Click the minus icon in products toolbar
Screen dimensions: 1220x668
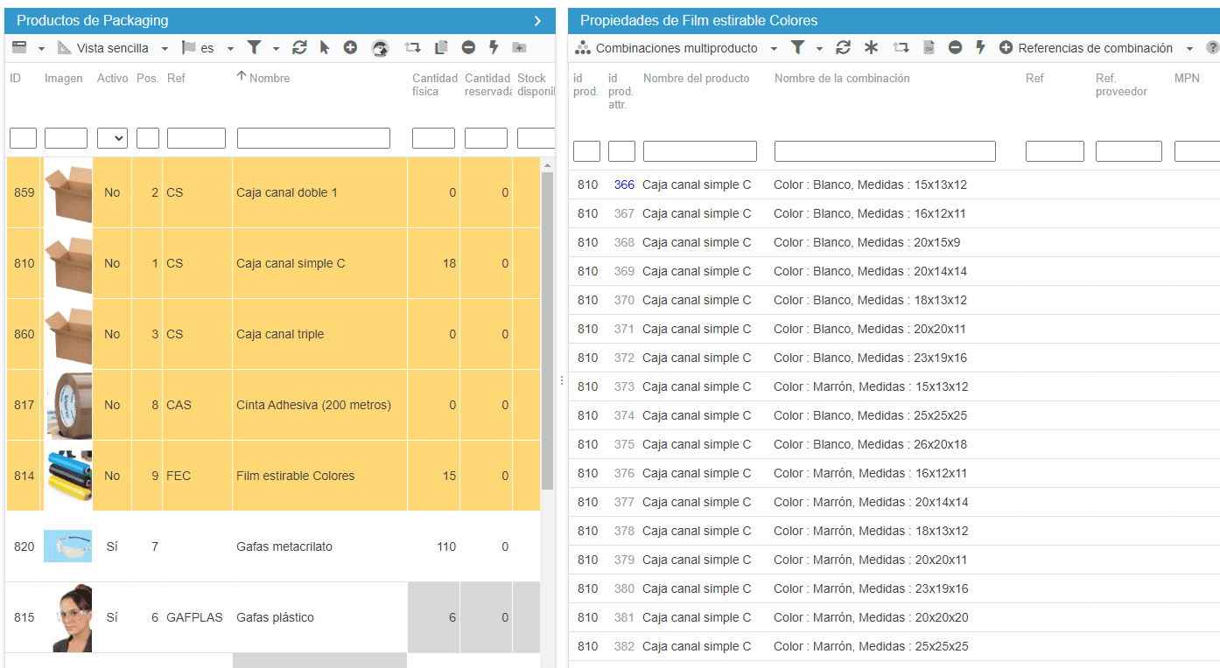pyautogui.click(x=468, y=48)
